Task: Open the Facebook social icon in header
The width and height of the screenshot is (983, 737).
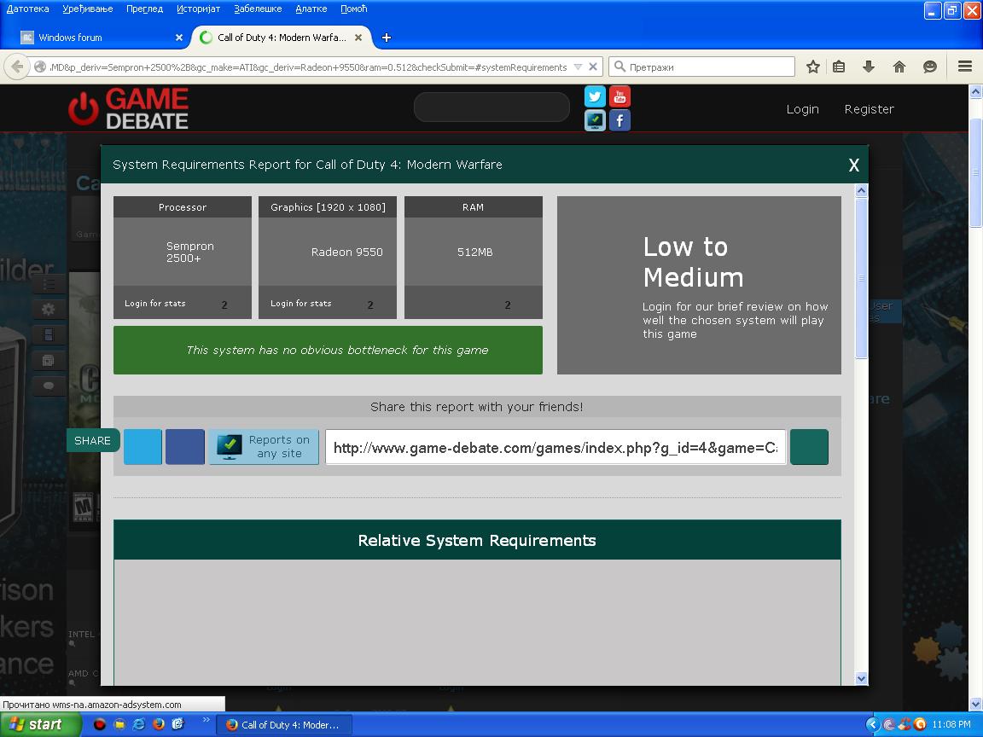Action: (619, 120)
